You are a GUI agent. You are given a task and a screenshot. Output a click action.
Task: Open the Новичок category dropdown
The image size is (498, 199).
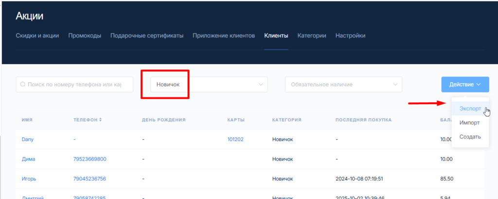click(x=209, y=85)
